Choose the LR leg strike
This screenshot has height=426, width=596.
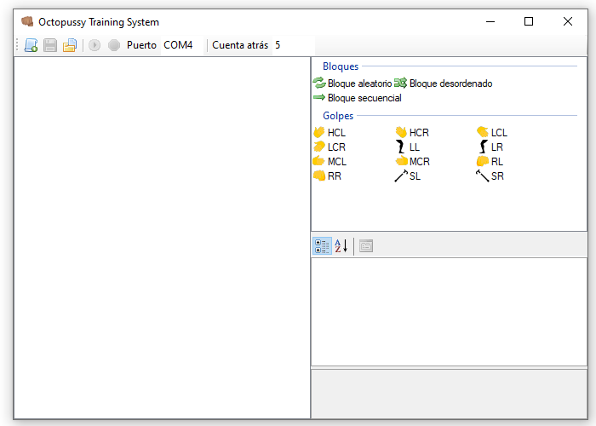[490, 147]
